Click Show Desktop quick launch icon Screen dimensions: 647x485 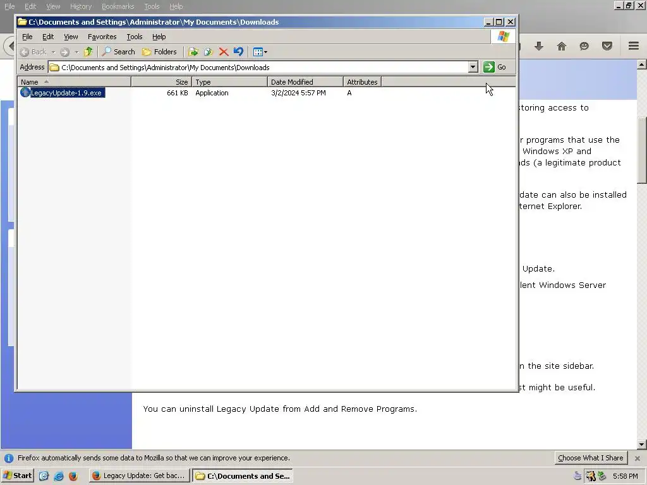pos(44,476)
